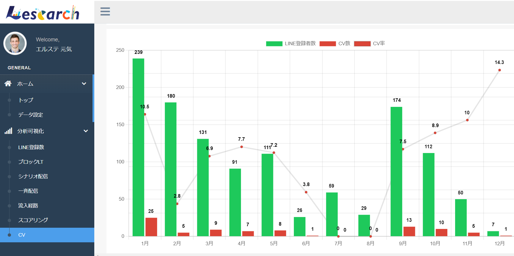
Task: Select LINE登録数 in sidebar
Action: click(31, 147)
